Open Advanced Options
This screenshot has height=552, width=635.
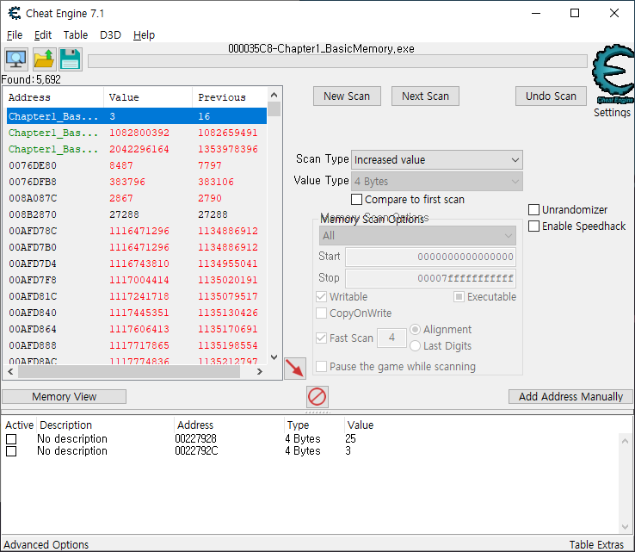(46, 545)
